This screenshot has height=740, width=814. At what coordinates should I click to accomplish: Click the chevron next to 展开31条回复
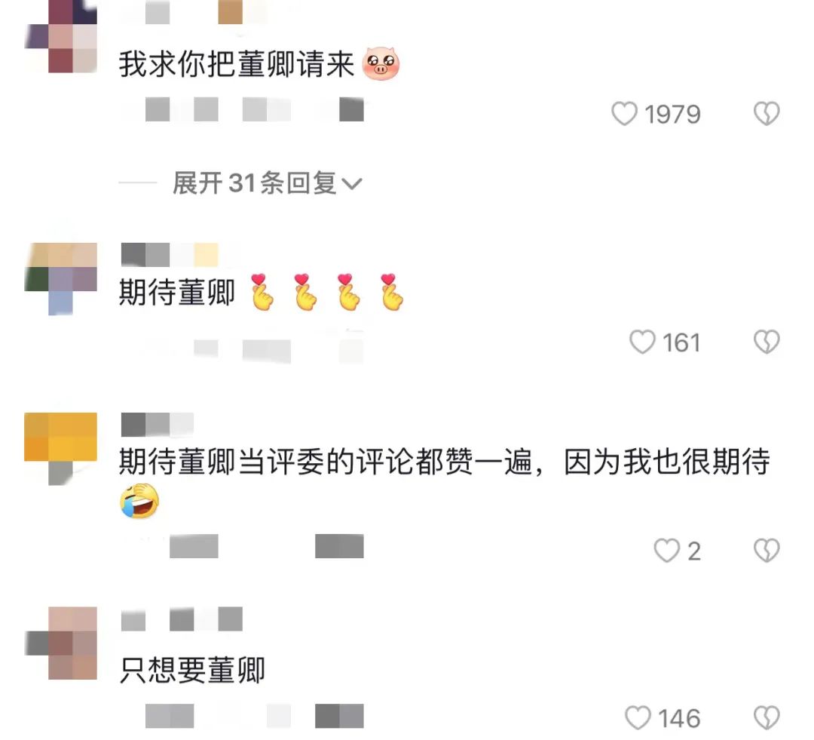point(351,184)
